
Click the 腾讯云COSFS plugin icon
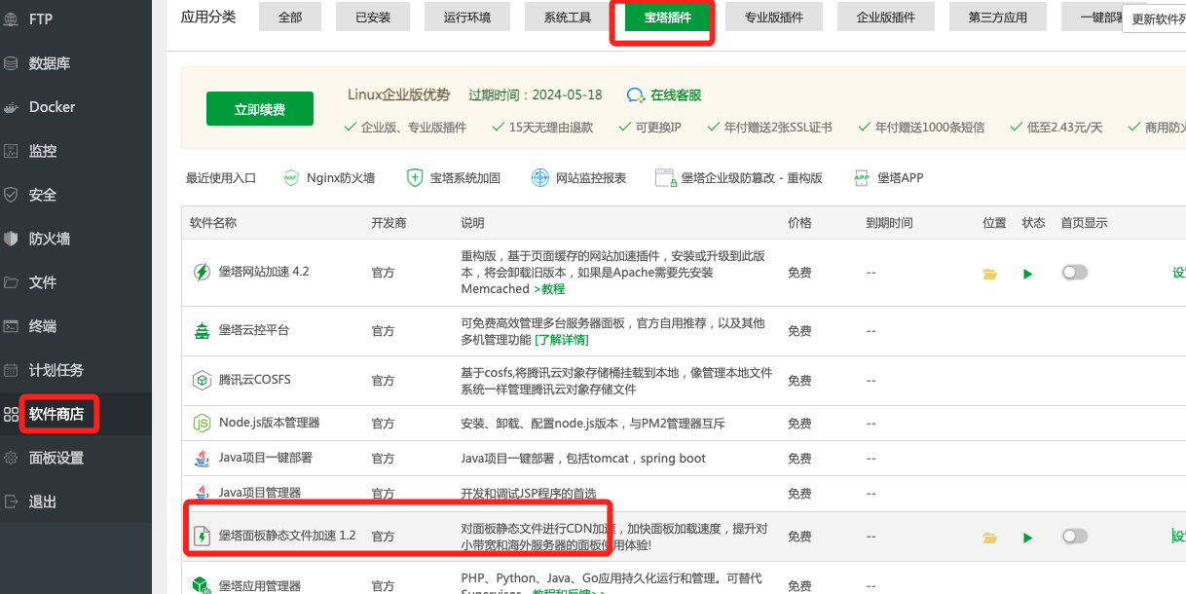(202, 379)
